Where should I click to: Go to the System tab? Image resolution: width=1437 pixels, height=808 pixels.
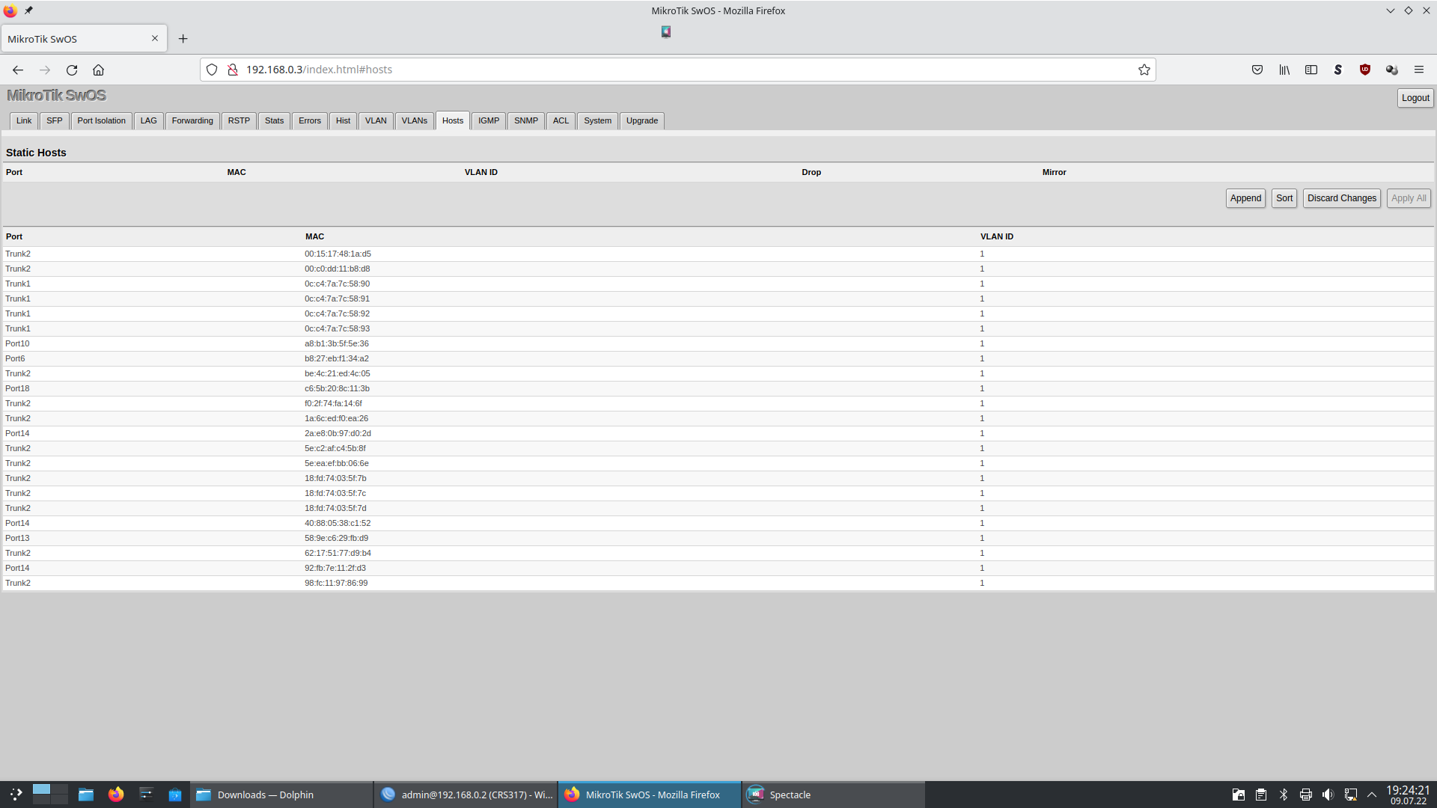597,120
